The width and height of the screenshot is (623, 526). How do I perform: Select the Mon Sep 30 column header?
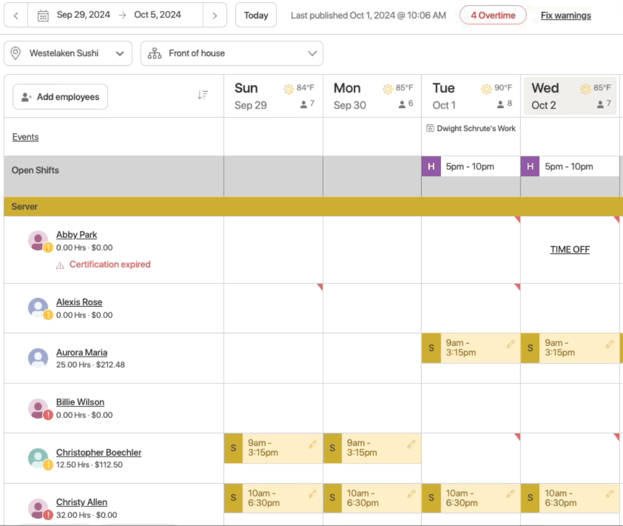[372, 96]
